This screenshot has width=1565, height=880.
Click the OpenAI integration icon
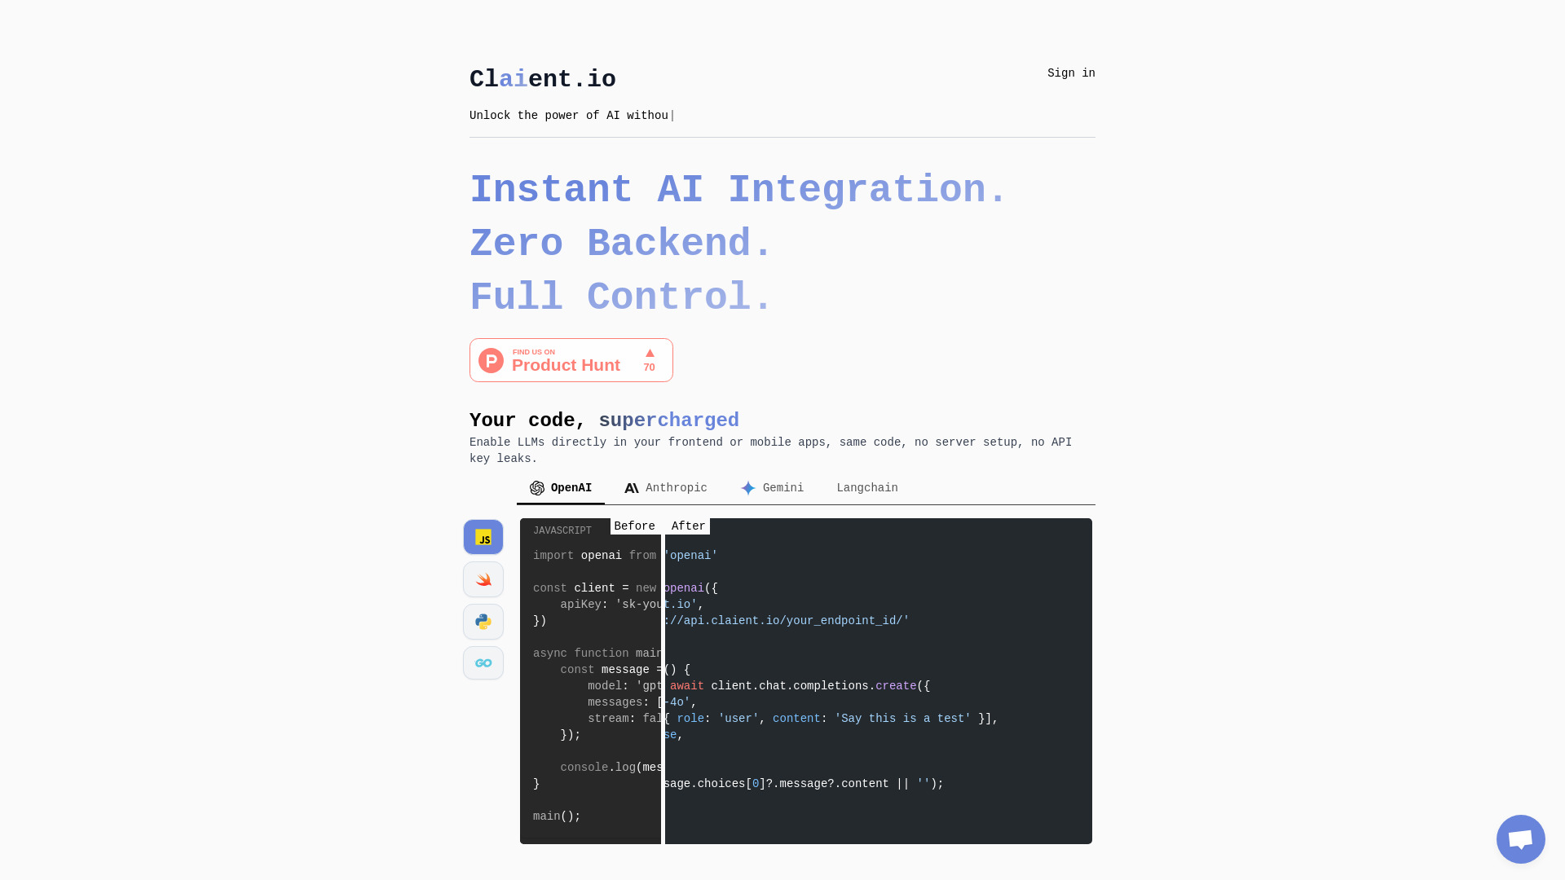(x=536, y=488)
